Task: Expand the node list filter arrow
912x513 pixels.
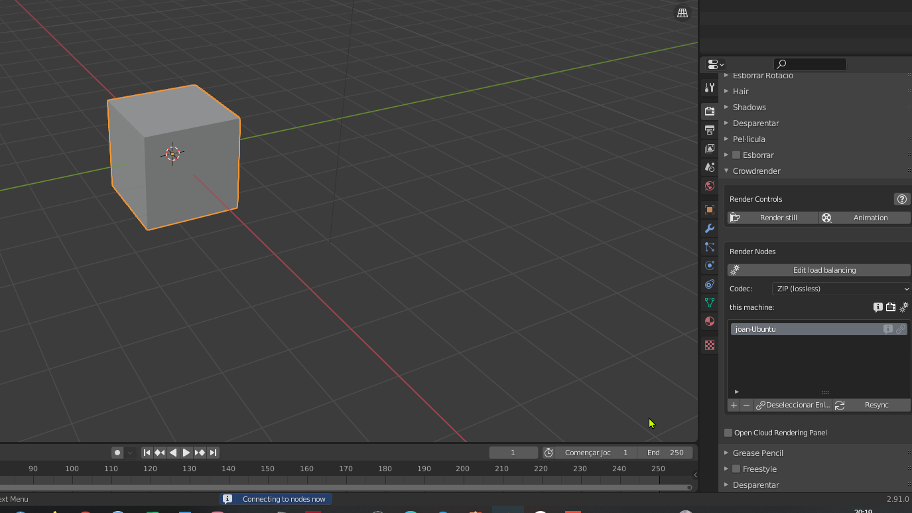Action: (736, 392)
